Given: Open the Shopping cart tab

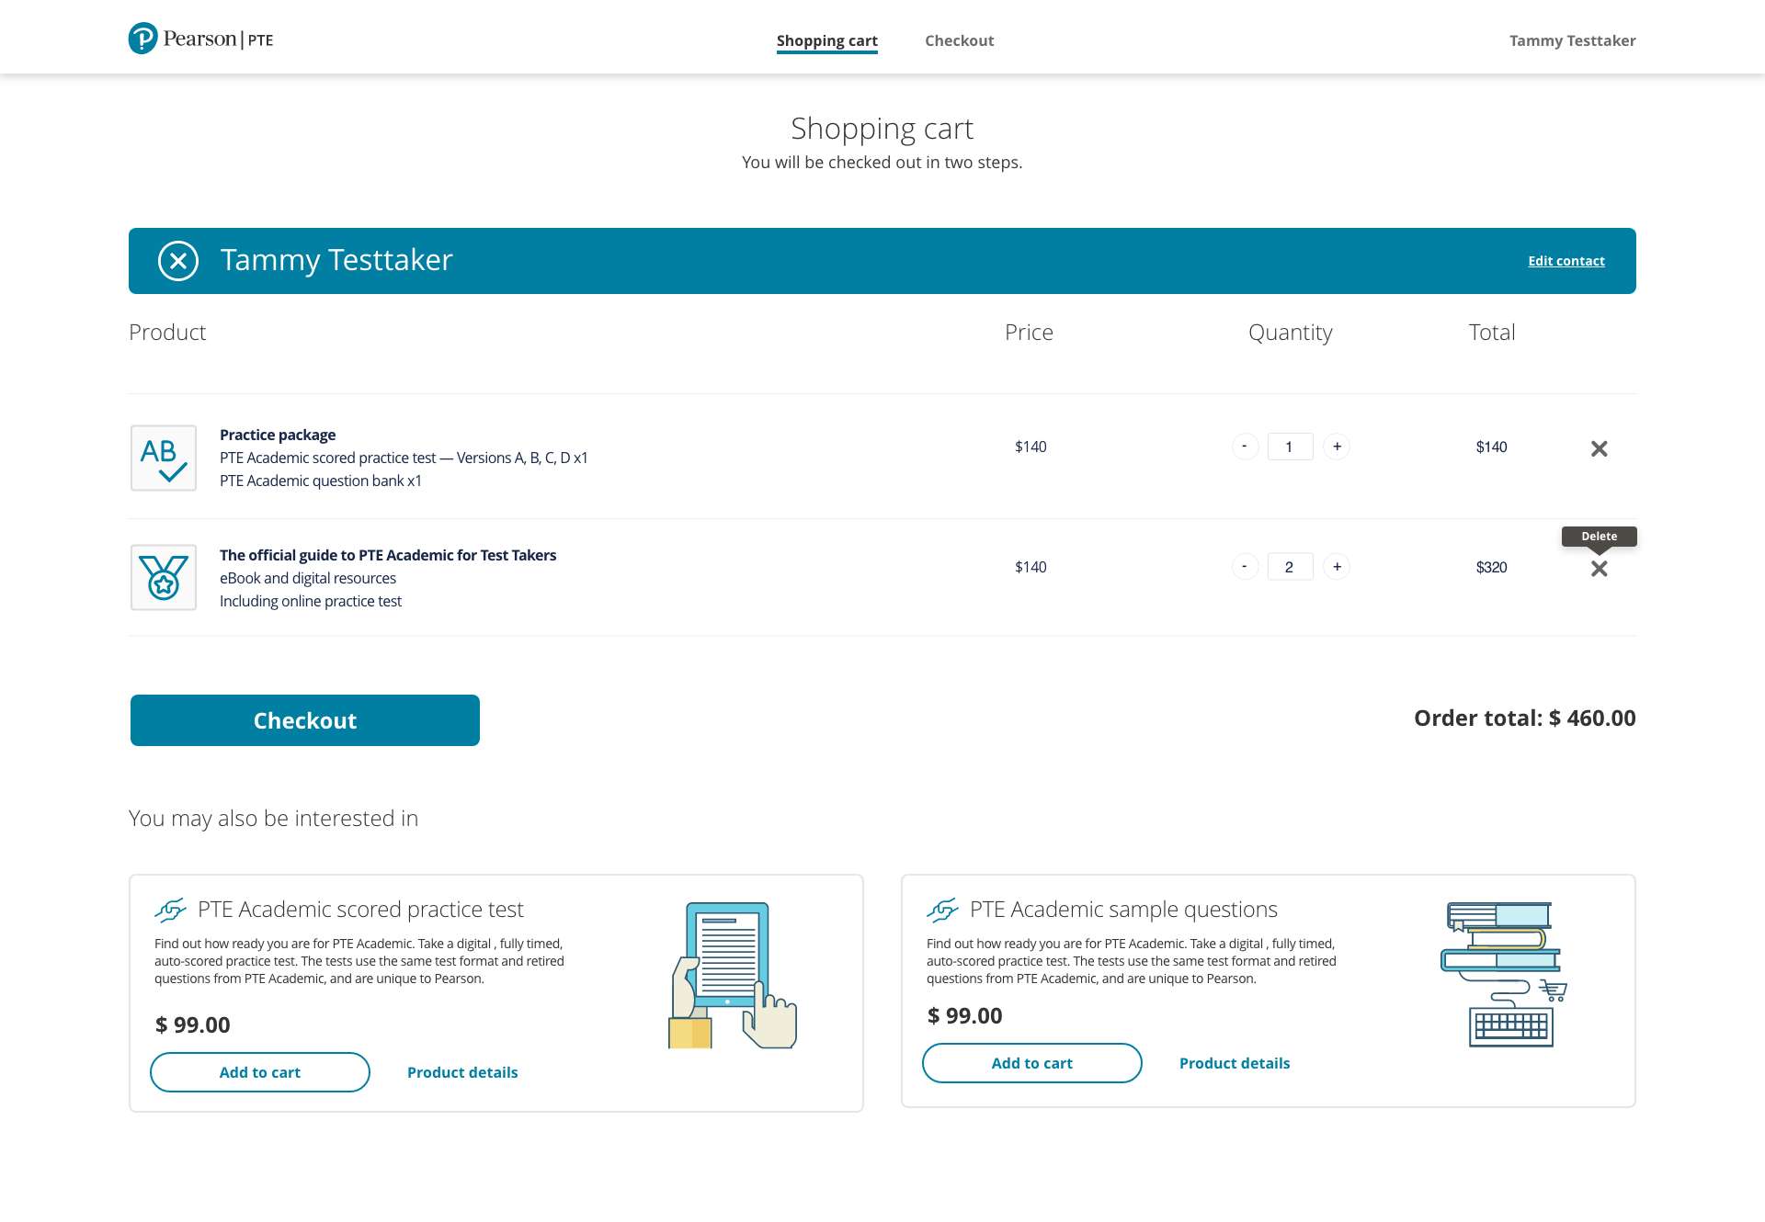Looking at the screenshot, I should (826, 40).
